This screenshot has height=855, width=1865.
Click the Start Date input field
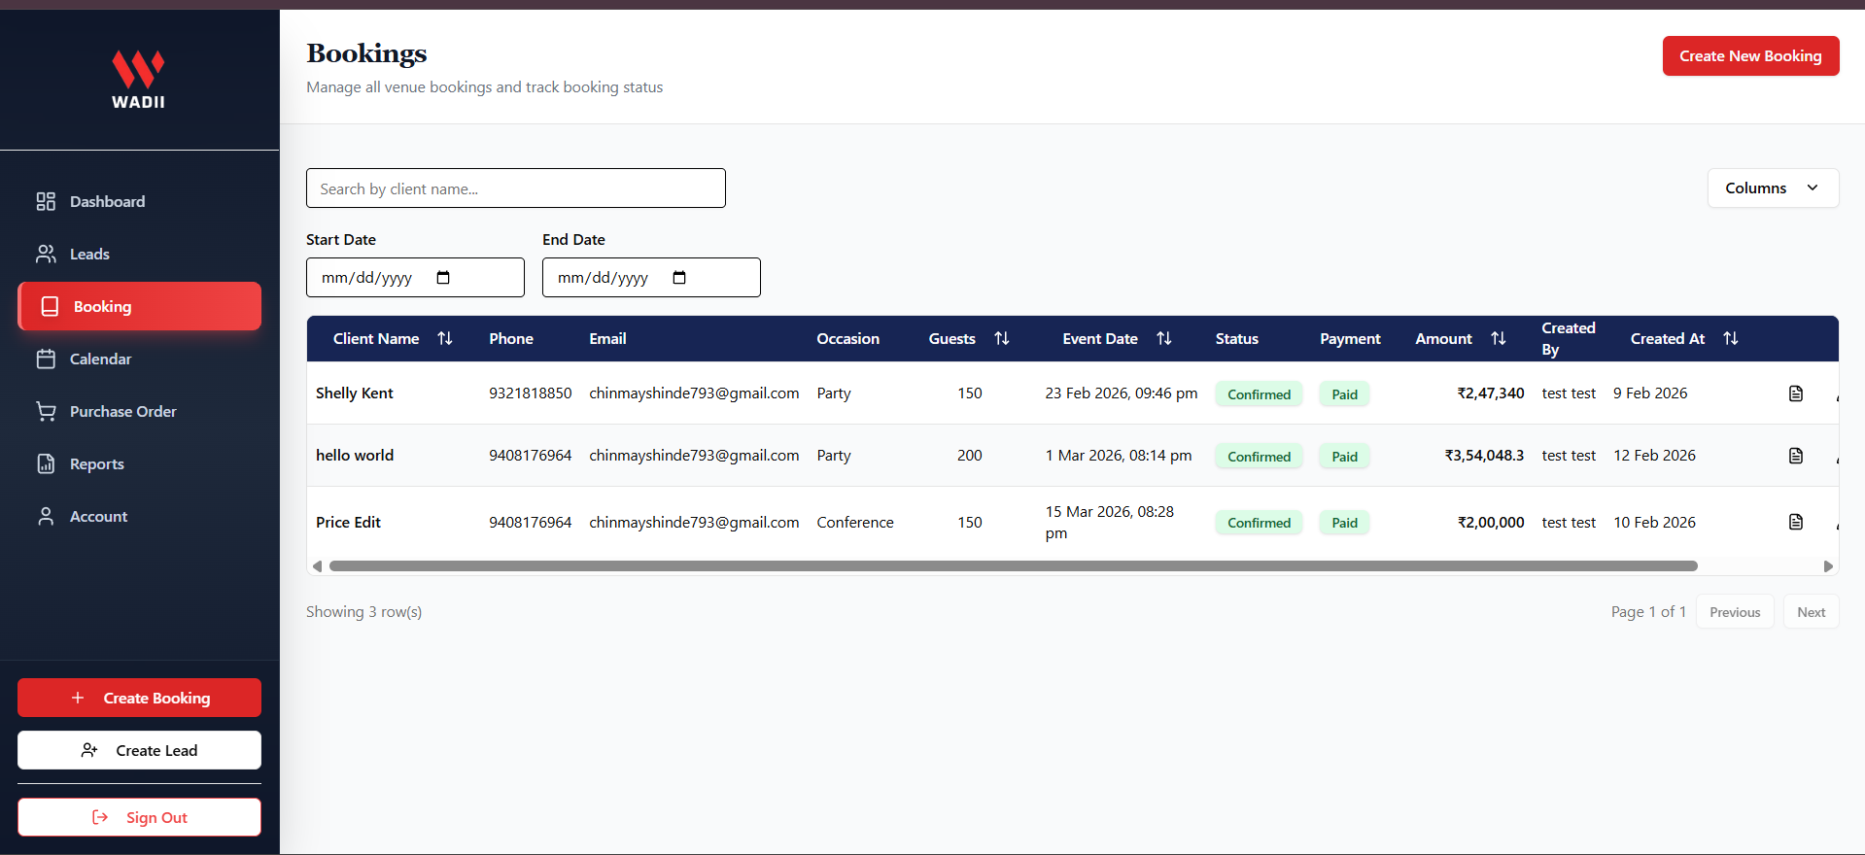[x=415, y=278]
